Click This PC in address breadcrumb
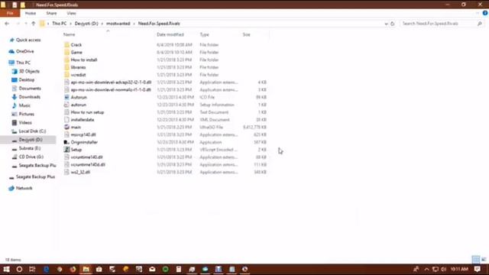The width and height of the screenshot is (489, 275). coord(60,24)
